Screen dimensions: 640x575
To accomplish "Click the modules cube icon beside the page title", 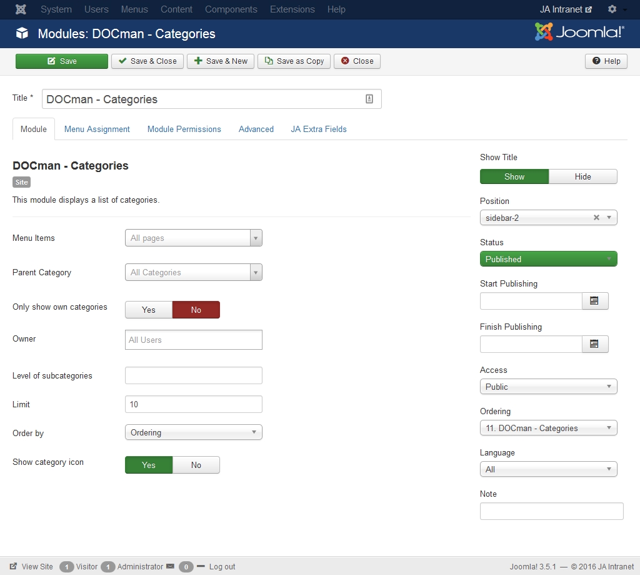I will coord(22,33).
